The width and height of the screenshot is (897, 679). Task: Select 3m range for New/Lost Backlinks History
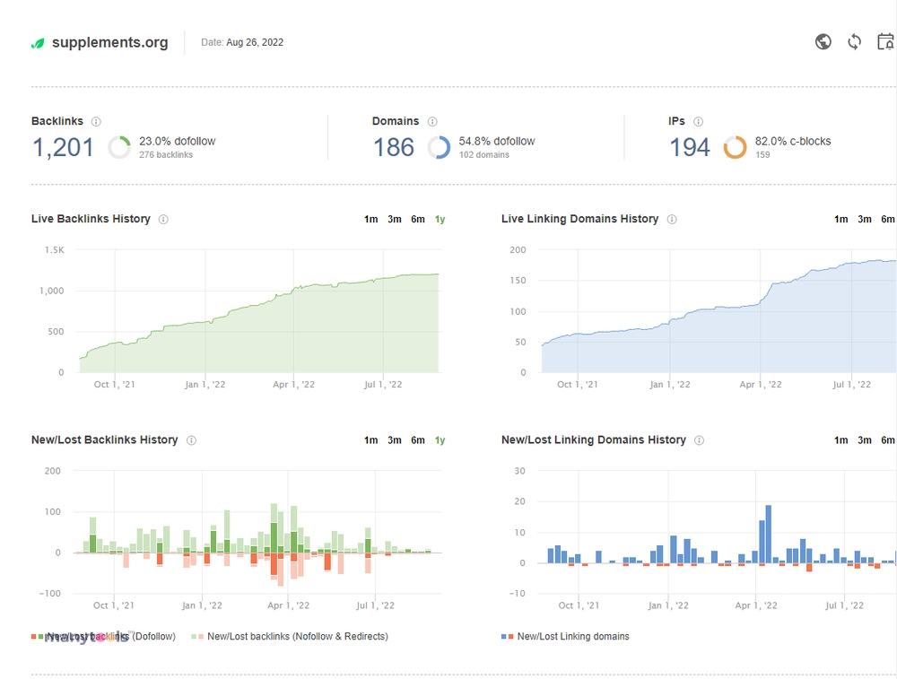pyautogui.click(x=394, y=440)
